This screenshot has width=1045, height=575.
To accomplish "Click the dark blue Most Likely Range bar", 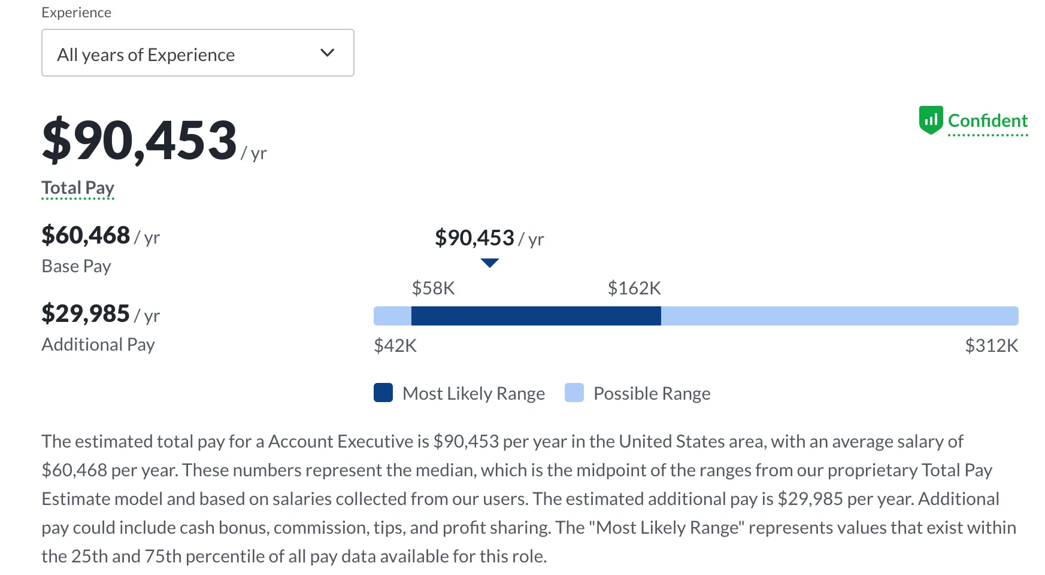I will point(536,316).
